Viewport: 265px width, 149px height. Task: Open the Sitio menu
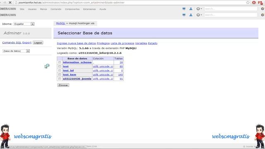pyautogui.click(x=22, y=9)
